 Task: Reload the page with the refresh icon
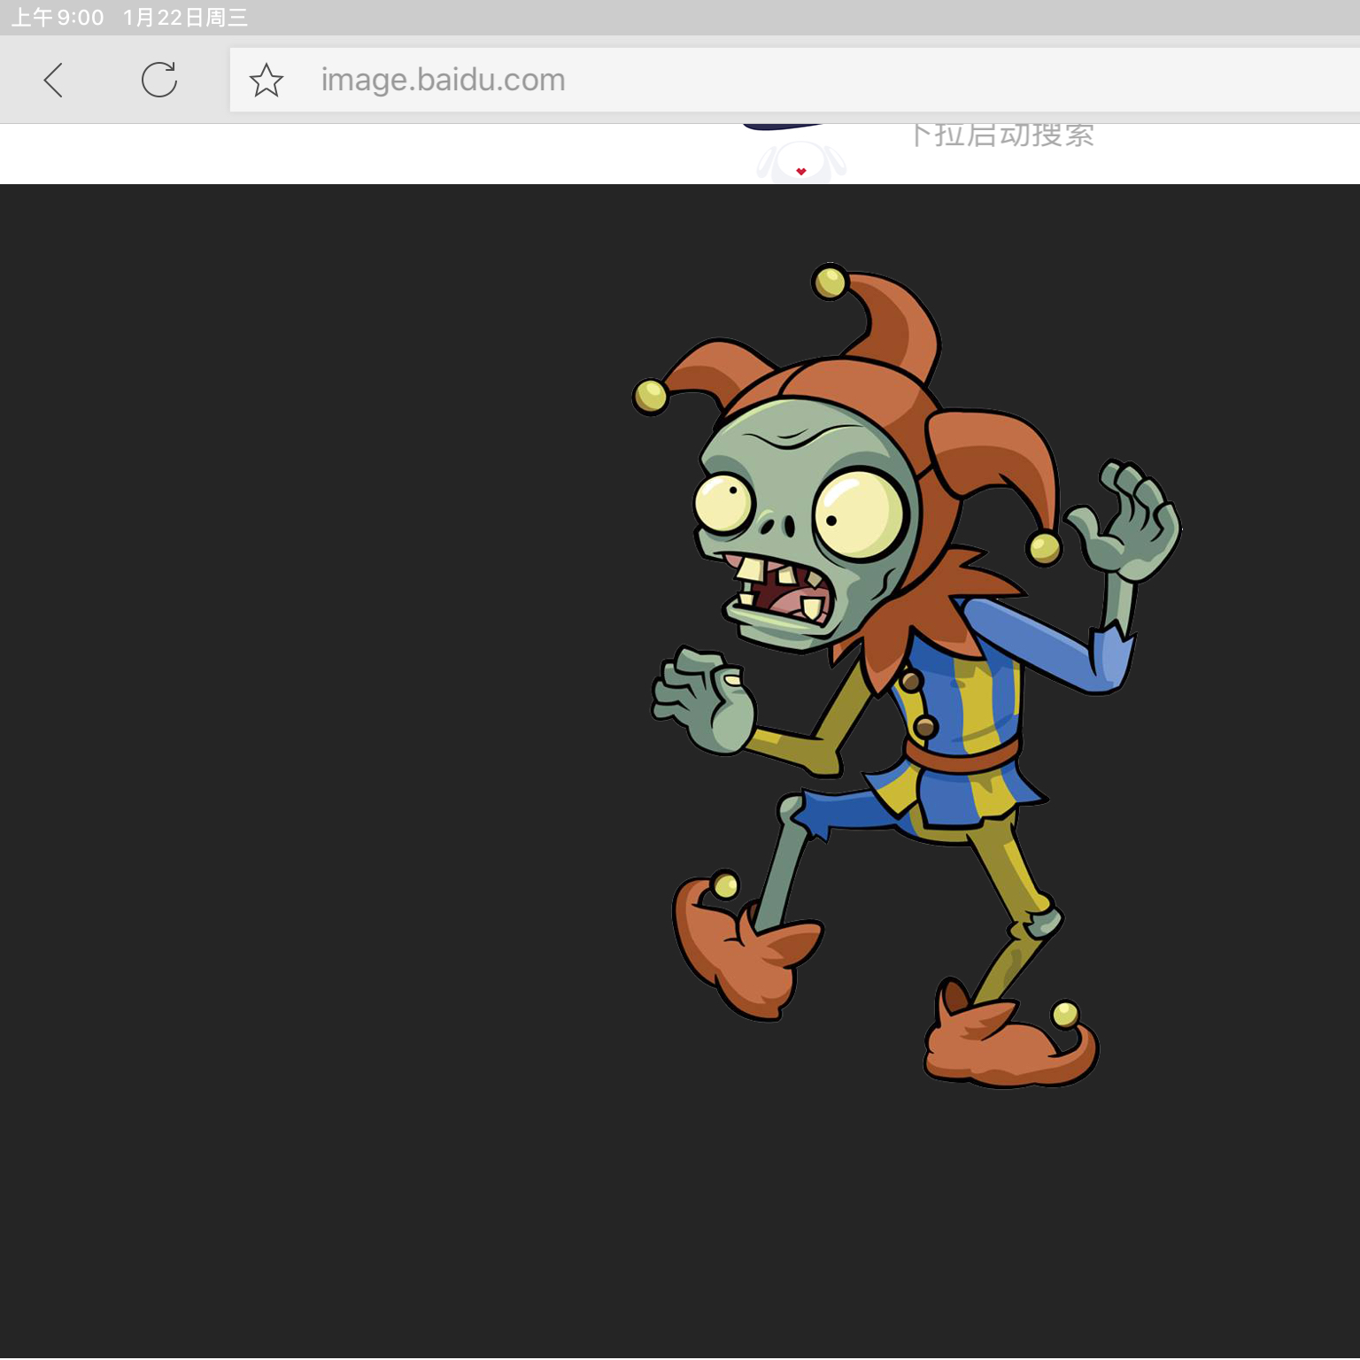(159, 80)
